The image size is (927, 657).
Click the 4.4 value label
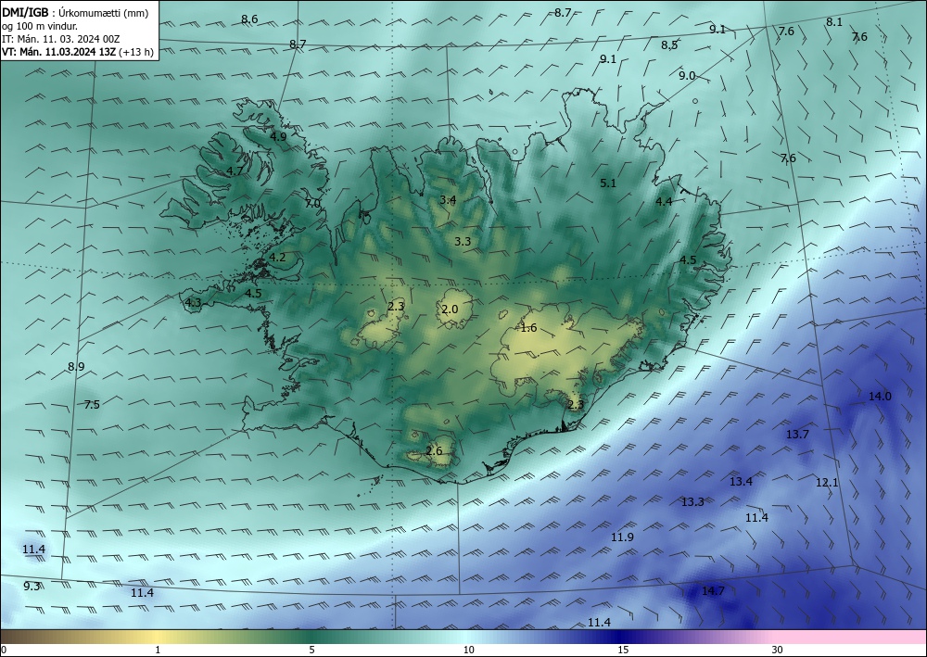(x=664, y=201)
